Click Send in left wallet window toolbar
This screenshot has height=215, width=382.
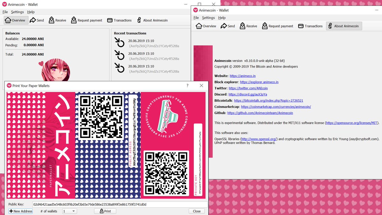click(37, 20)
